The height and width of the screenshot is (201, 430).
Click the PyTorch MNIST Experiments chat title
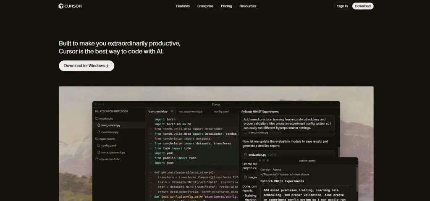coord(260,112)
